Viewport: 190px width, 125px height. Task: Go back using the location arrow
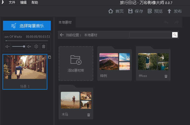tap(62, 35)
